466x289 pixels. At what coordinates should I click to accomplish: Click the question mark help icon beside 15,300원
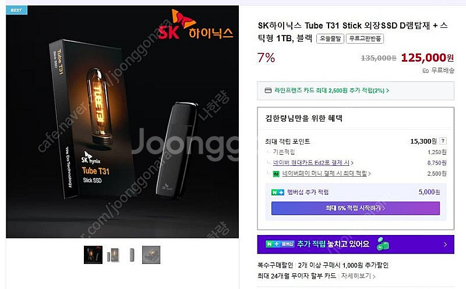point(443,141)
